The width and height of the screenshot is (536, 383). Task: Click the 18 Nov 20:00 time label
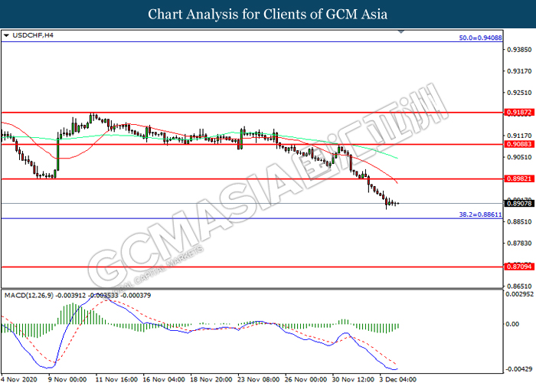point(211,379)
